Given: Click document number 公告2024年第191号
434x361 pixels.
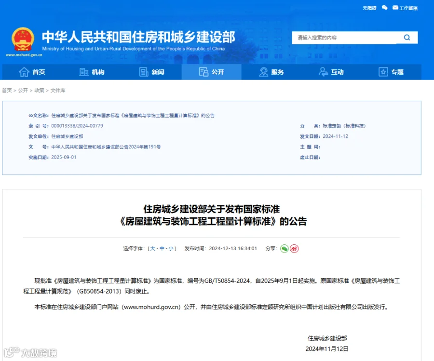Looking at the screenshot, I should point(140,147).
